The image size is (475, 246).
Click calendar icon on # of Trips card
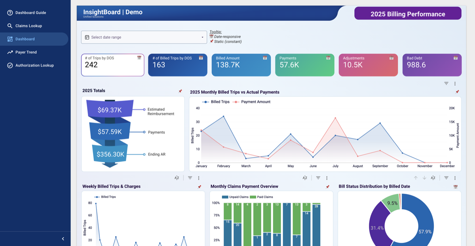(139, 58)
